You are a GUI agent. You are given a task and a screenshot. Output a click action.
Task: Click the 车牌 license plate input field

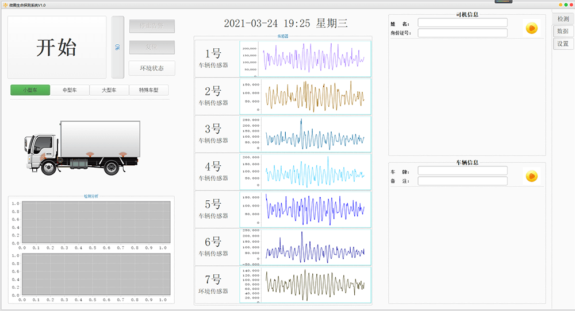(463, 171)
